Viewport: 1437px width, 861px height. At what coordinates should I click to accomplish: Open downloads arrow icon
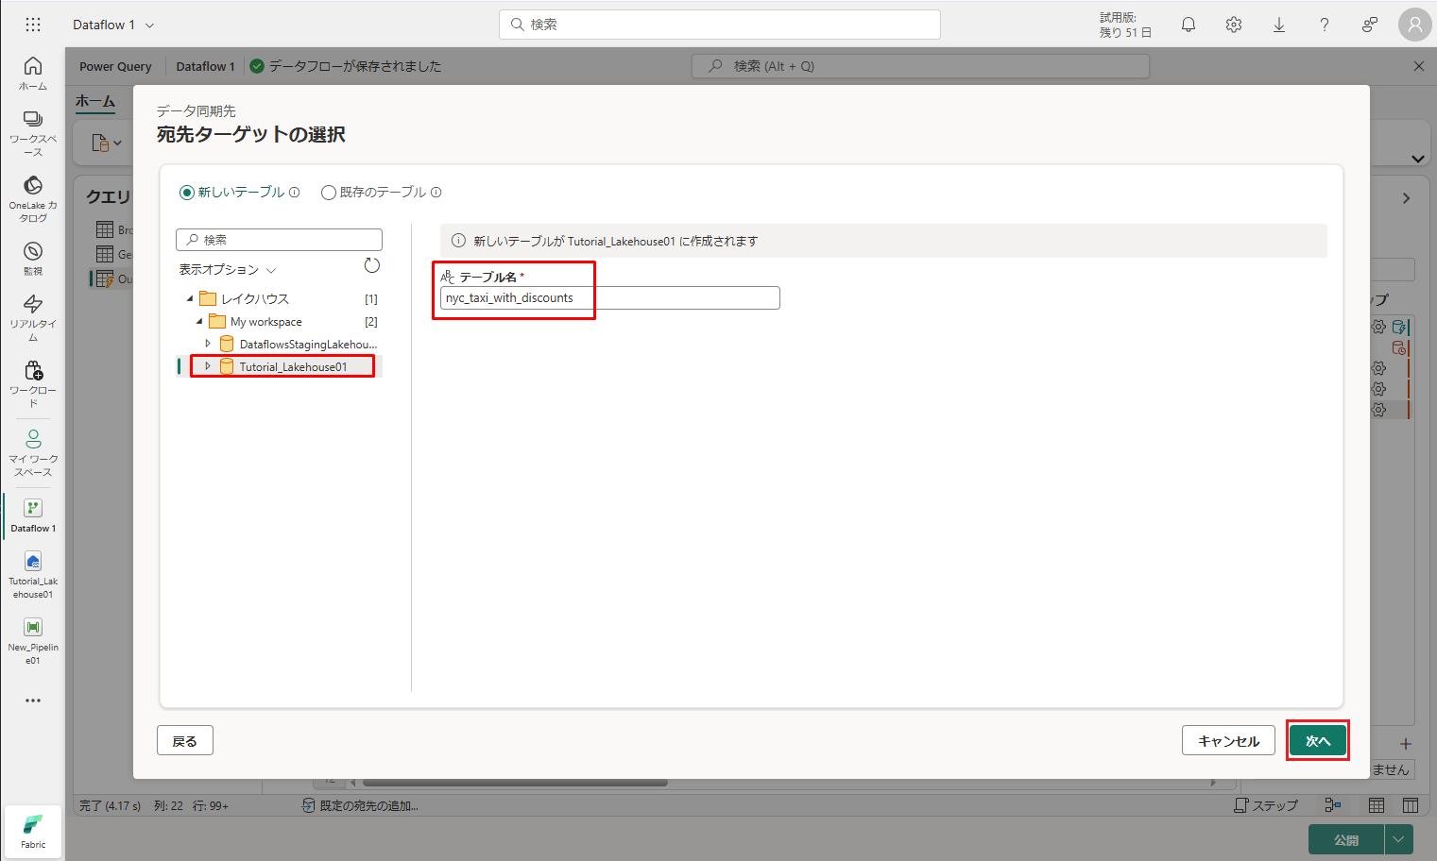click(1279, 25)
